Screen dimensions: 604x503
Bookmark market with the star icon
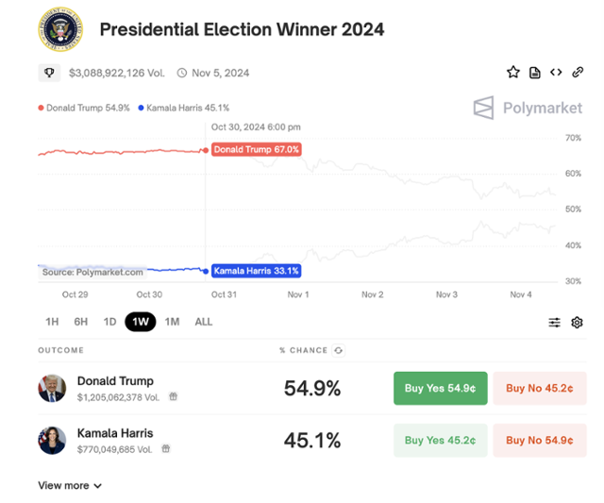pyautogui.click(x=513, y=73)
